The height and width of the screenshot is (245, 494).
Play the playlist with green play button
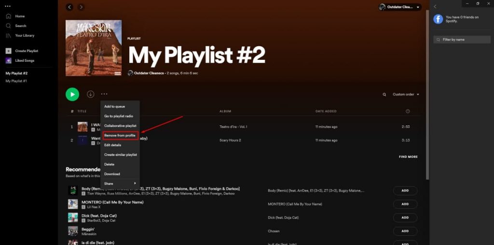(x=72, y=94)
